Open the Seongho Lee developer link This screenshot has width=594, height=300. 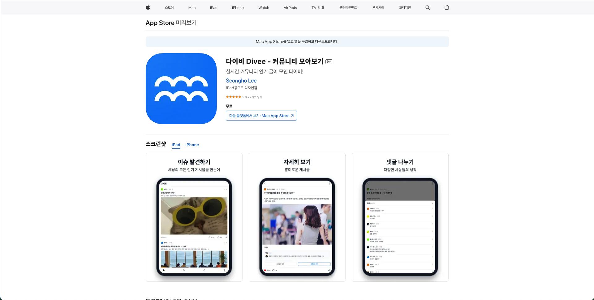point(241,81)
